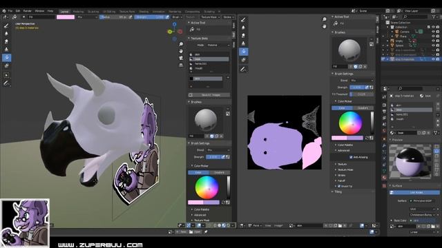Select the Clone tool in 3D viewport toolbar
Screen dimensions: 442x248
pyautogui.click(x=6, y=50)
